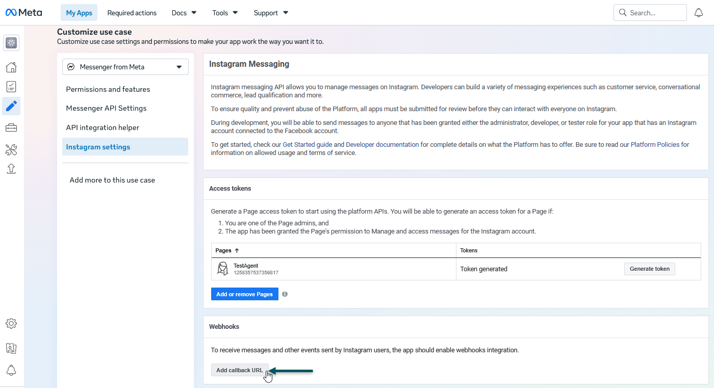Click the Meta logo
The image size is (714, 388).
[23, 13]
